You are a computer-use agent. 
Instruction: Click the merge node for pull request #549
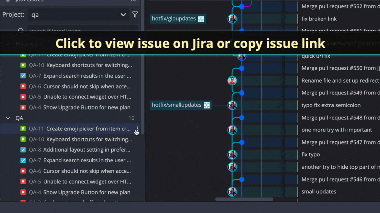pyautogui.click(x=242, y=93)
